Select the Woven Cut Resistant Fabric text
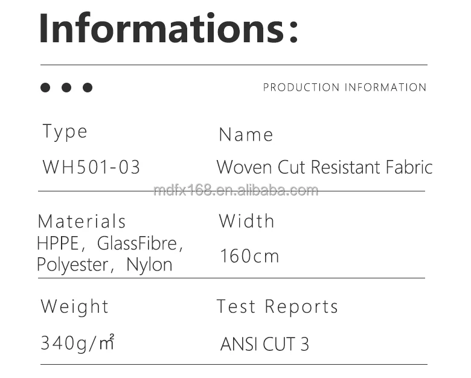The image size is (471, 378). 324,167
